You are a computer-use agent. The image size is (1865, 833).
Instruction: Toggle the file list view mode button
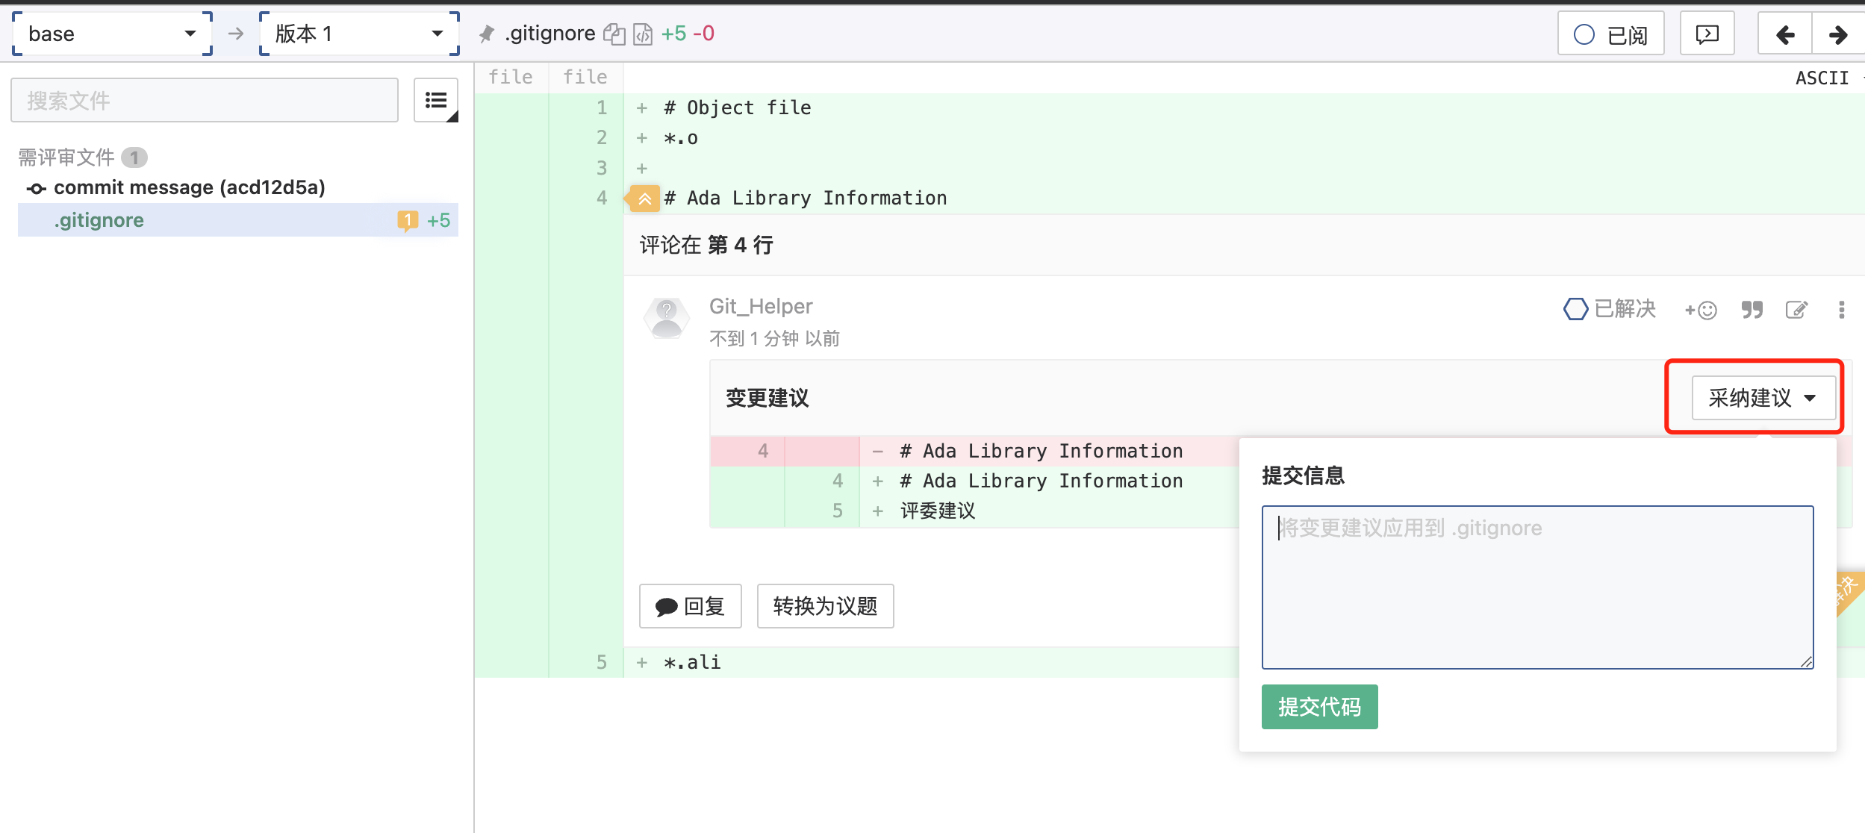click(x=436, y=100)
